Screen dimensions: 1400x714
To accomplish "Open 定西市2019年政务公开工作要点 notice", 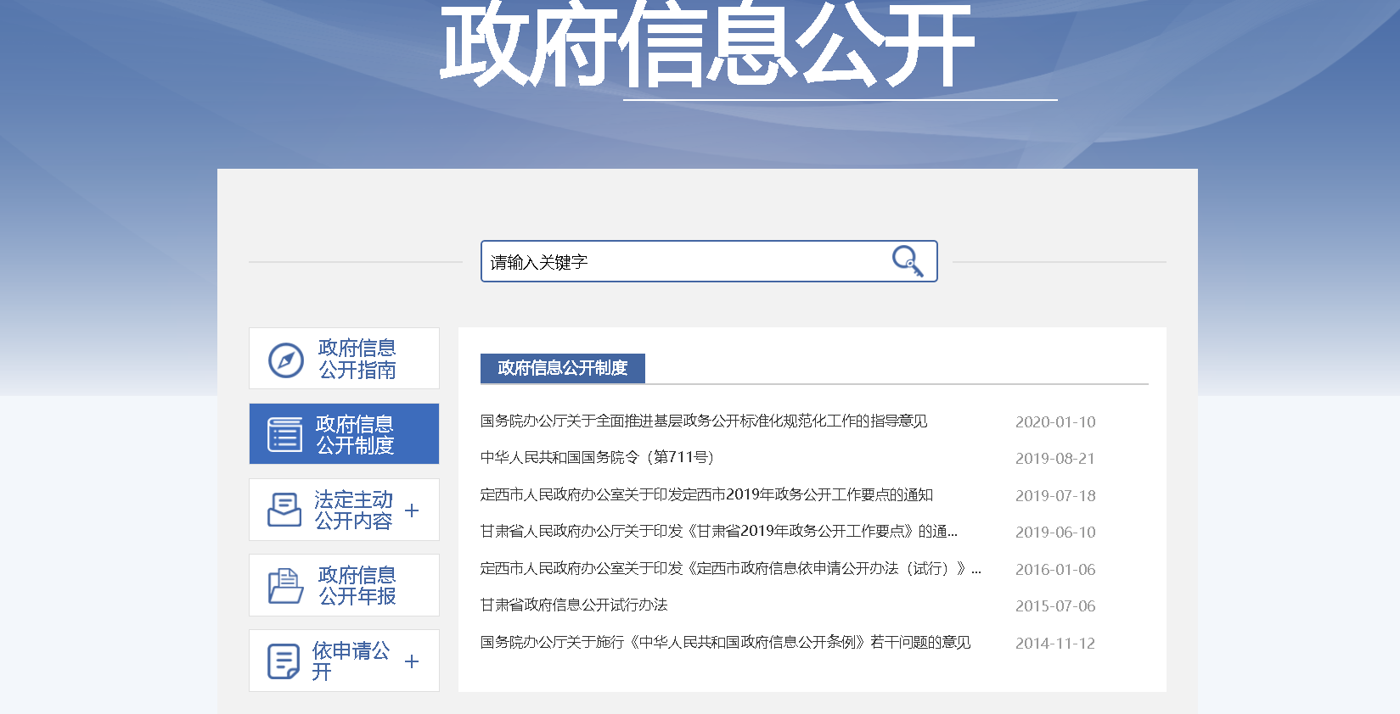I will pos(706,495).
